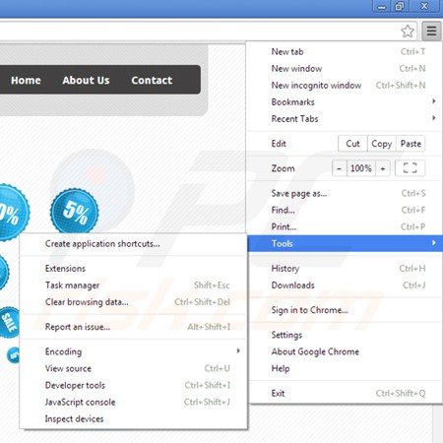The image size is (443, 443).
Task: Choose Report an issue...
Action: click(133, 327)
